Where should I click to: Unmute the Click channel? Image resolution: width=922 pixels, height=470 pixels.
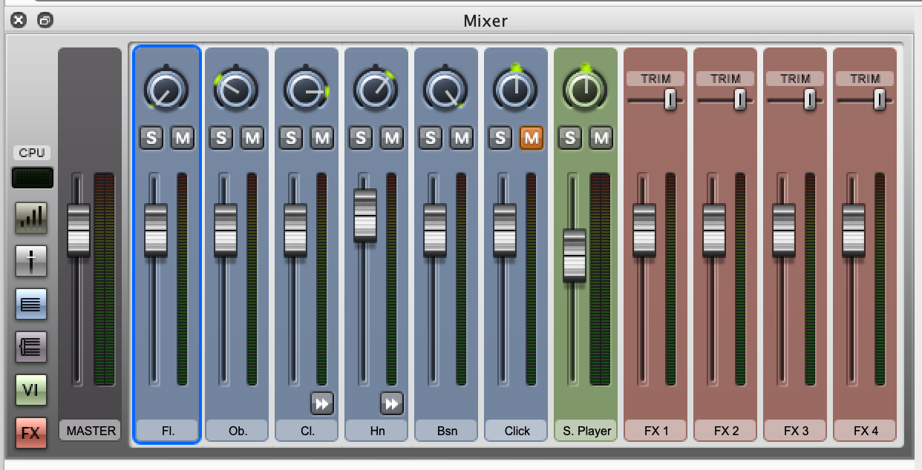(x=532, y=138)
